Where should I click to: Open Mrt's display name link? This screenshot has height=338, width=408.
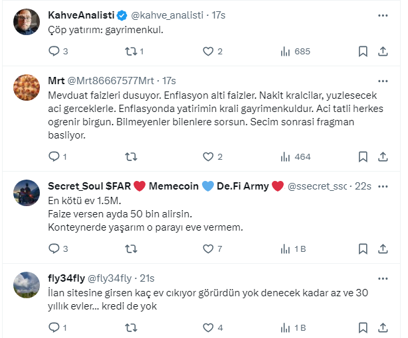(x=56, y=80)
